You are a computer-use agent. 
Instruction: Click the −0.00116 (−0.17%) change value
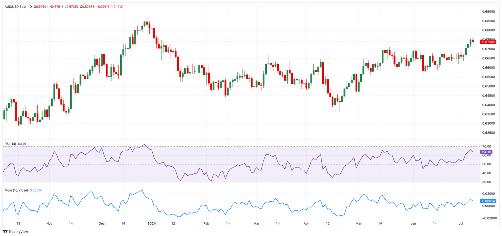tap(110, 7)
